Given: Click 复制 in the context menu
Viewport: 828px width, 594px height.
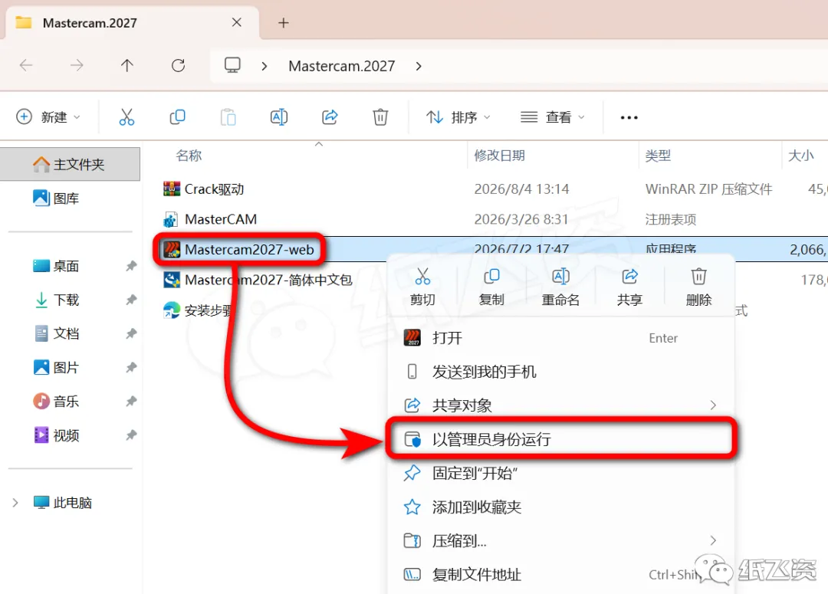Looking at the screenshot, I should tap(491, 287).
